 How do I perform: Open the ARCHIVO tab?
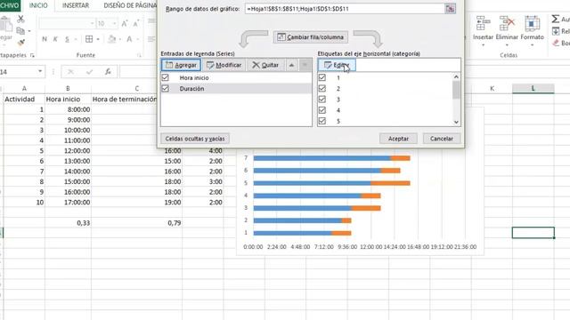coord(9,5)
